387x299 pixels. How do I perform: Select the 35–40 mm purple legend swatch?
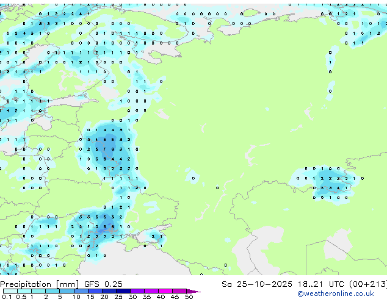[151, 291]
